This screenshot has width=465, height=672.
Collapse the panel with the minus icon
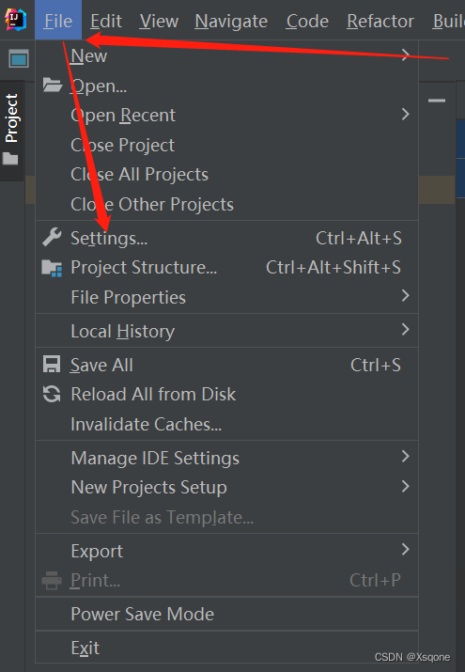[437, 101]
